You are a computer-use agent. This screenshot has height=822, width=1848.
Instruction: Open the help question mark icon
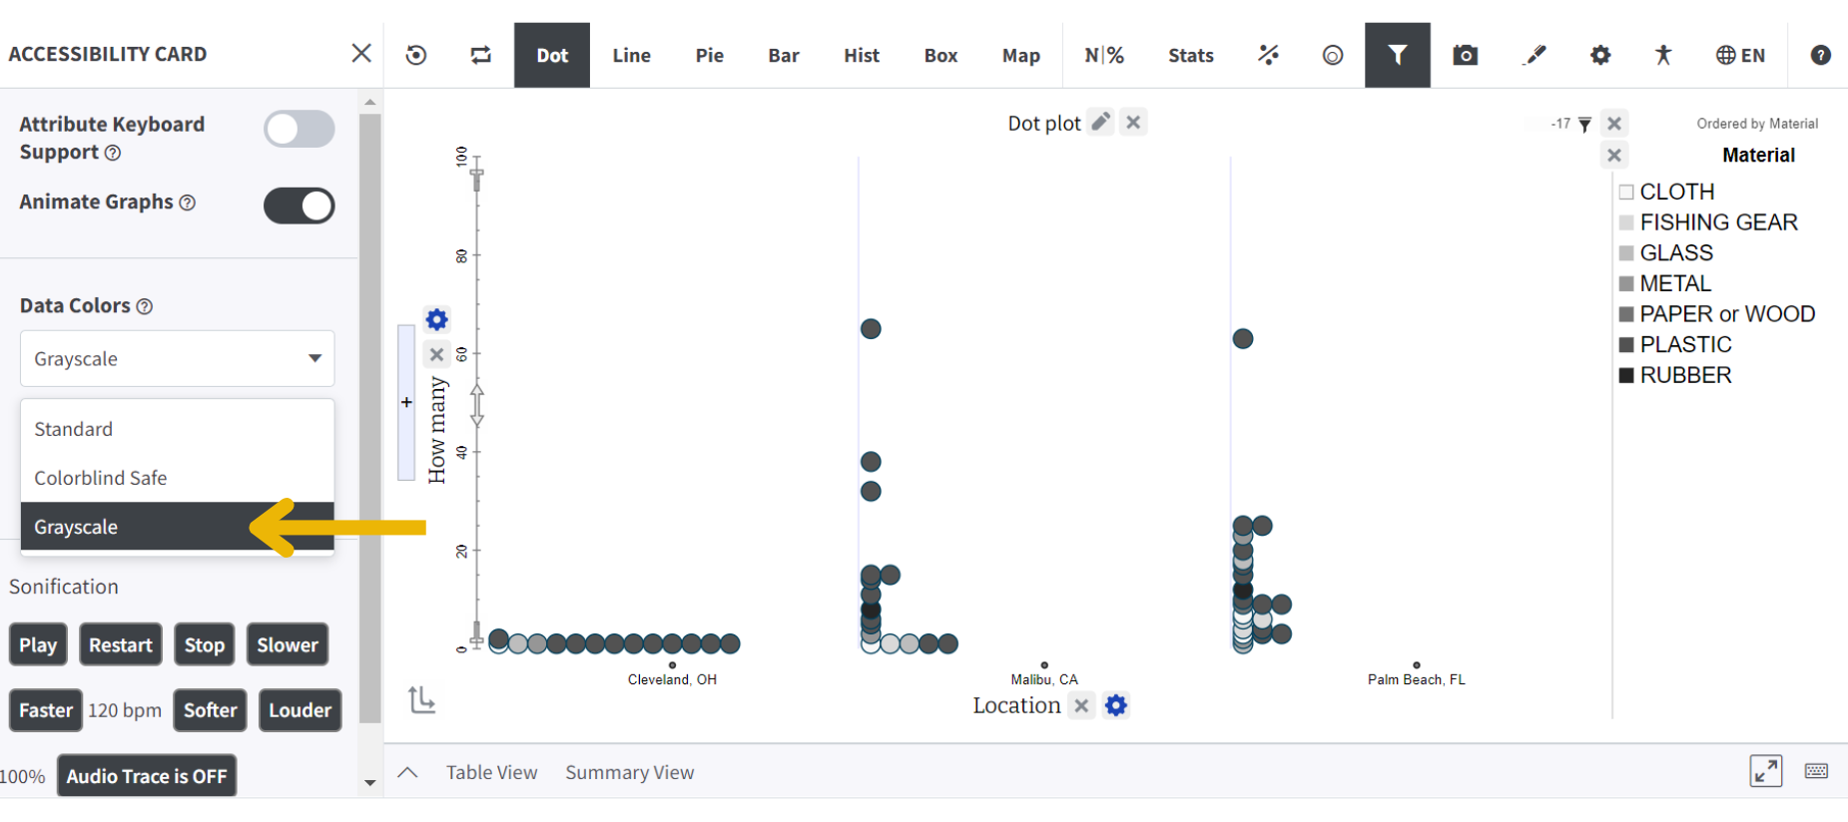(x=1820, y=55)
